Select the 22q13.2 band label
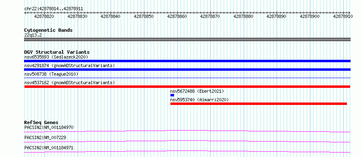The height and width of the screenshot is (157, 362). tap(33, 35)
